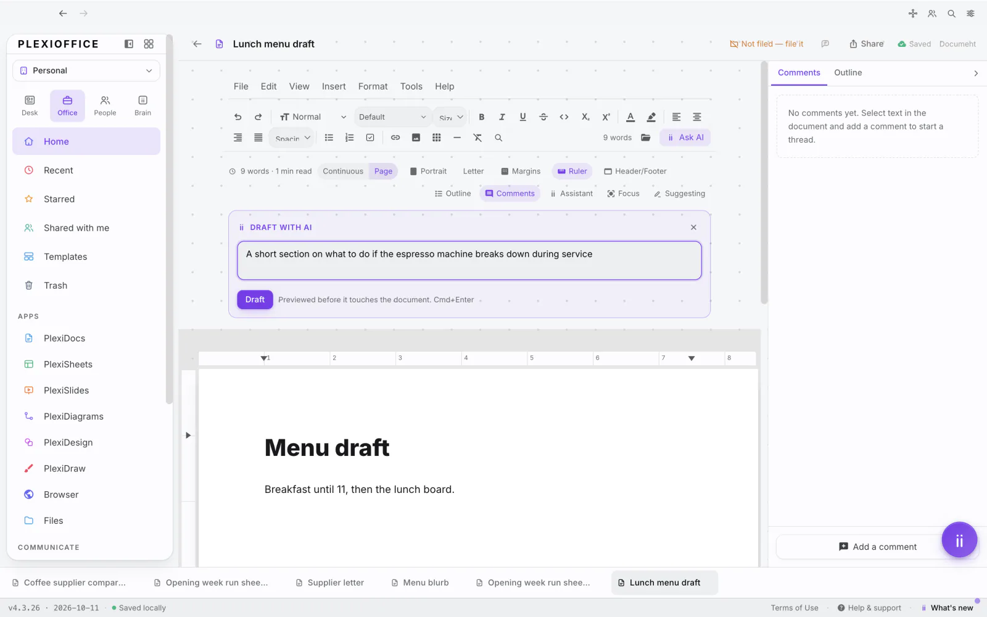
Task: Expand the Personal workspace selector
Action: pos(86,70)
